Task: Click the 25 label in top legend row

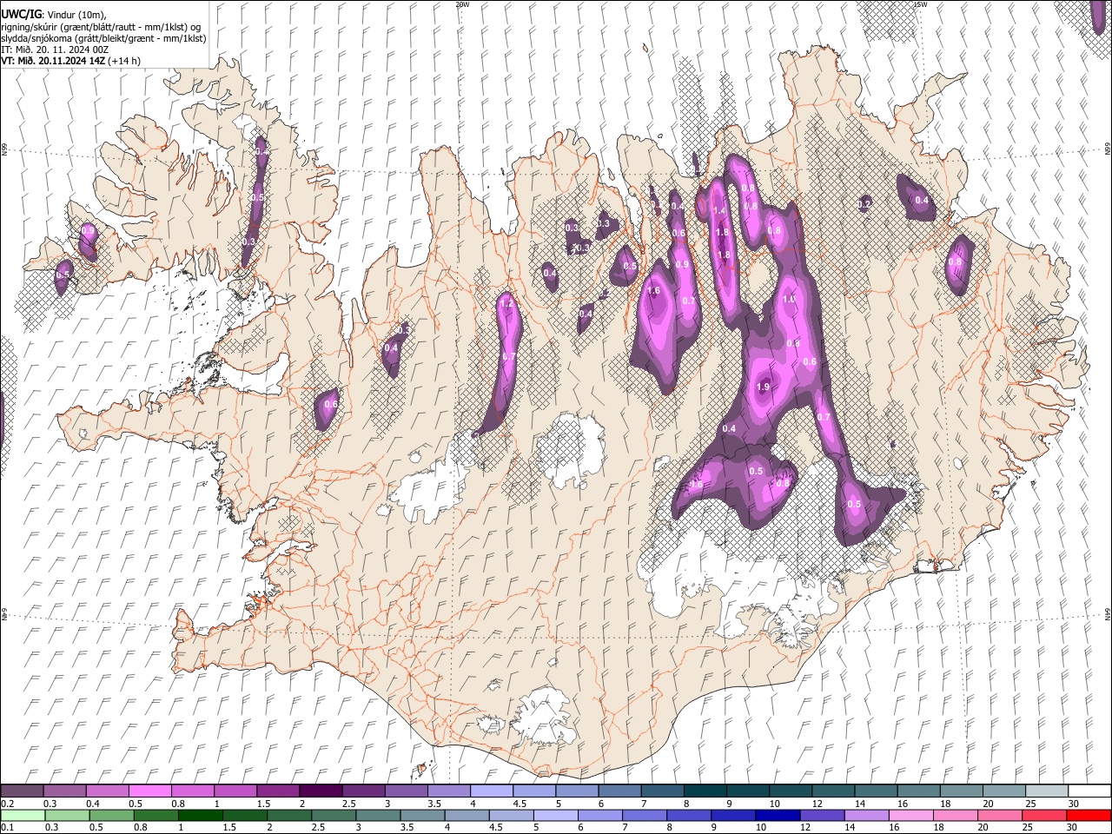Action: 1030,804
